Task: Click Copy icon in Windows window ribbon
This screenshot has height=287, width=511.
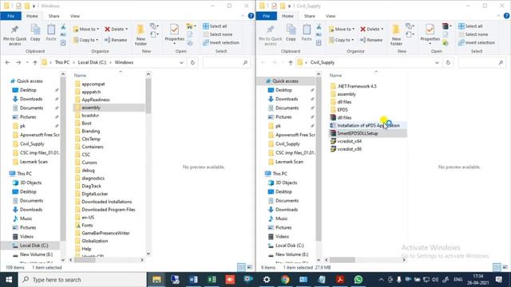Action: tap(35, 33)
